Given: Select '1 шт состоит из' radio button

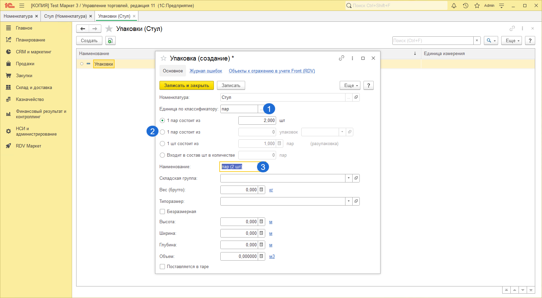Looking at the screenshot, I should 163,144.
